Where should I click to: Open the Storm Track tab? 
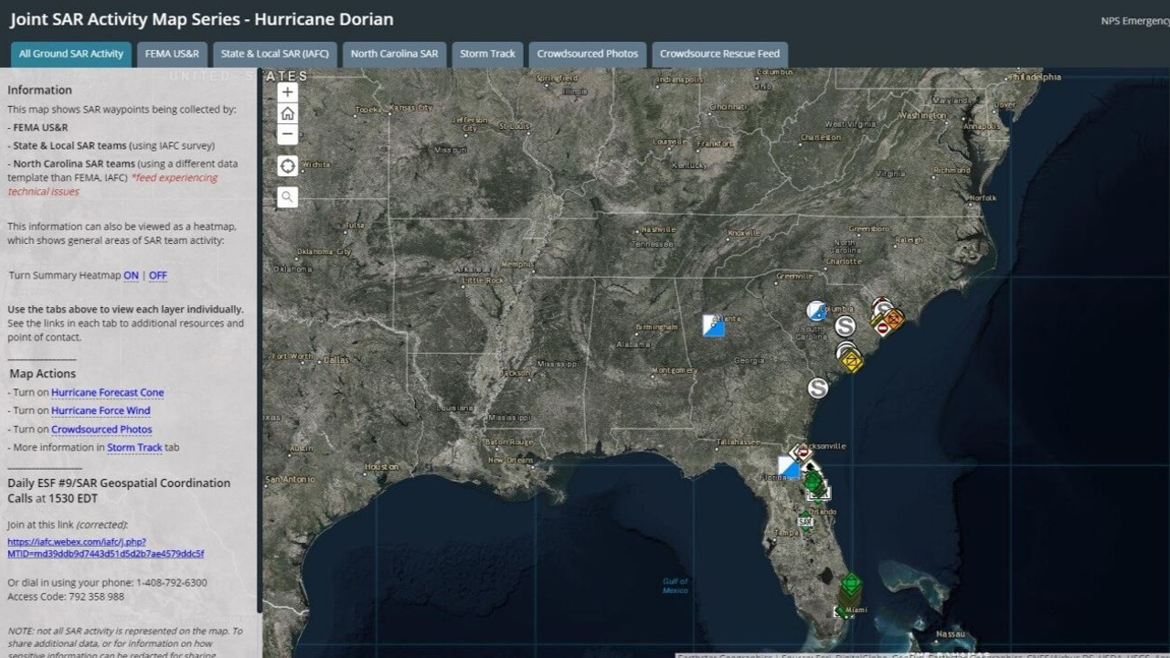click(487, 54)
